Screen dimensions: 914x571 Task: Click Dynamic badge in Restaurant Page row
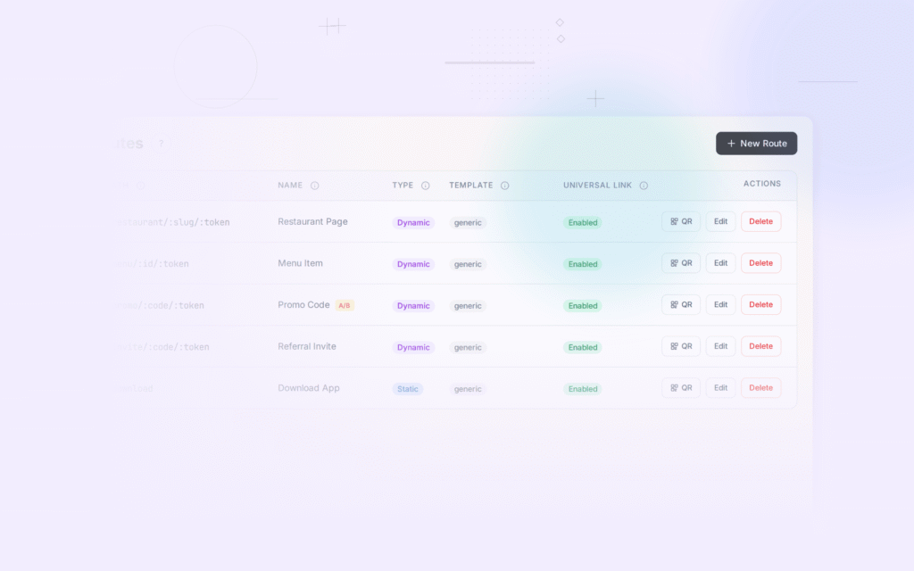click(x=413, y=222)
